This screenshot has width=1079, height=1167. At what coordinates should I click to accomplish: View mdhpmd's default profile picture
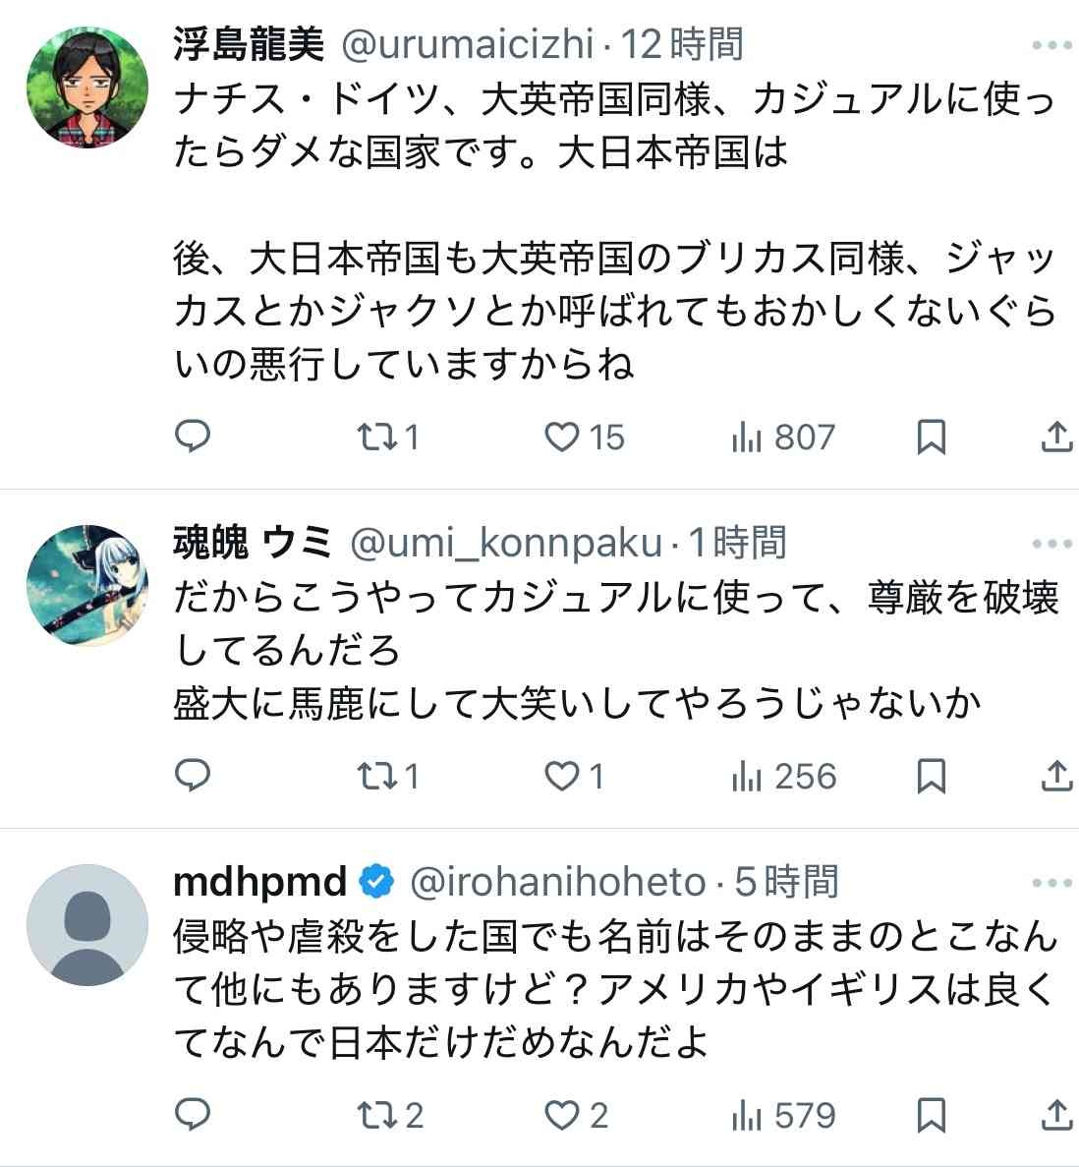point(87,925)
